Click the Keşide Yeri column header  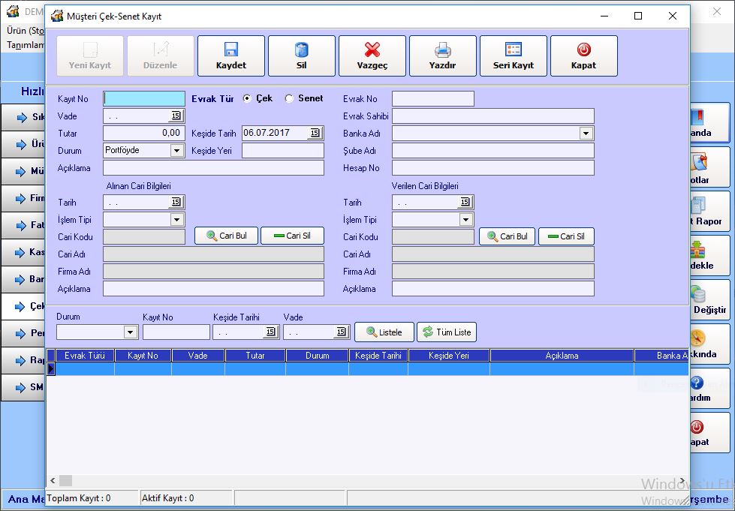(449, 356)
